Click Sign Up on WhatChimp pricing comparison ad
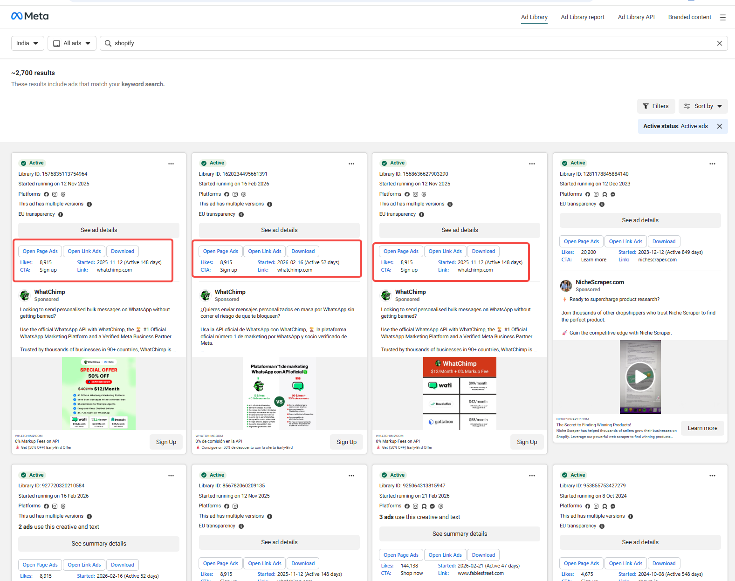Screen dimensions: 735x581 pos(527,442)
